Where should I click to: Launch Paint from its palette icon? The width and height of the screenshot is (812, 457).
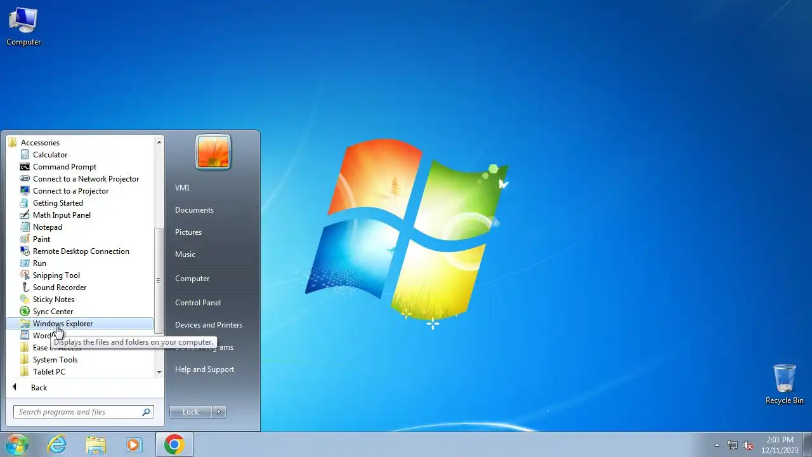coord(25,239)
